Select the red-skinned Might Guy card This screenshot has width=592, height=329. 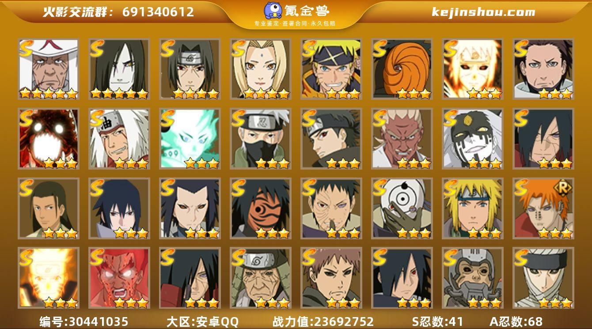pyautogui.click(x=119, y=278)
